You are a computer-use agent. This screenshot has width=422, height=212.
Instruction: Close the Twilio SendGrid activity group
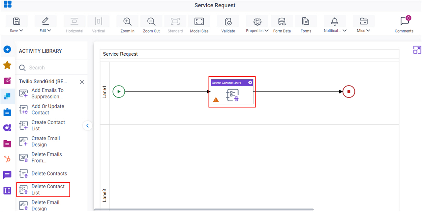pyautogui.click(x=82, y=82)
